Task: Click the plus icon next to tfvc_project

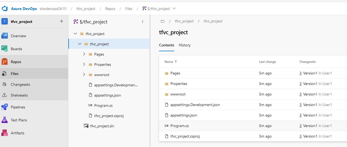Action: (x=62, y=21)
